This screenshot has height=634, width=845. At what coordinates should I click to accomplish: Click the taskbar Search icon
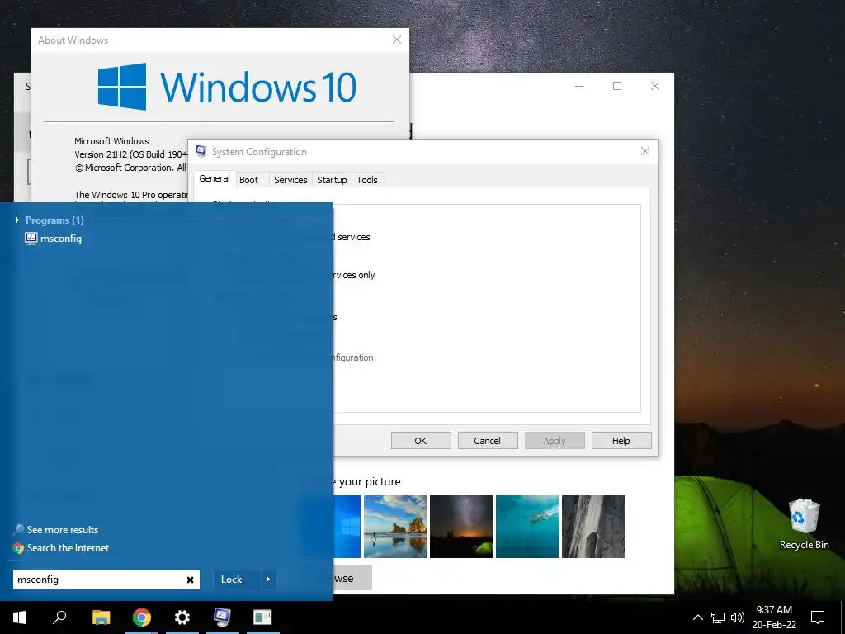59,617
